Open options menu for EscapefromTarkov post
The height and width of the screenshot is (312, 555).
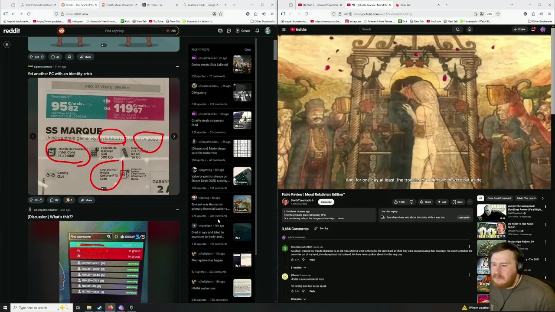[177, 210]
